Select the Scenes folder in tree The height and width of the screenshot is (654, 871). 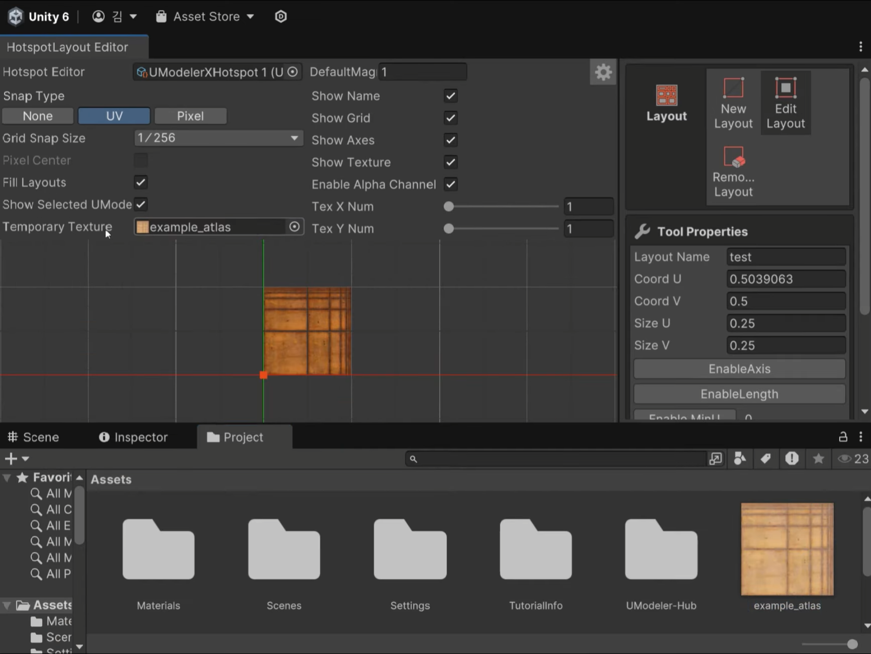(51, 637)
